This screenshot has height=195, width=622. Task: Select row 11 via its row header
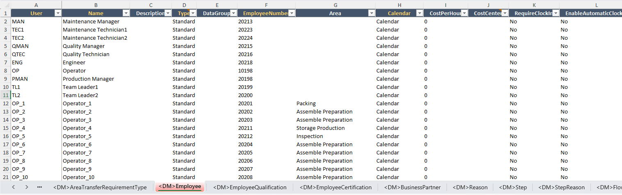pos(5,95)
